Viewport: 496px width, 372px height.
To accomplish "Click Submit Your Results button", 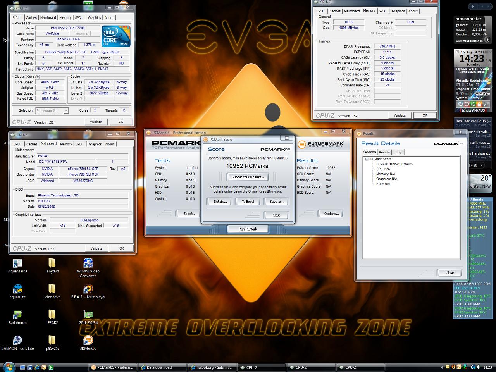I will [x=248, y=177].
